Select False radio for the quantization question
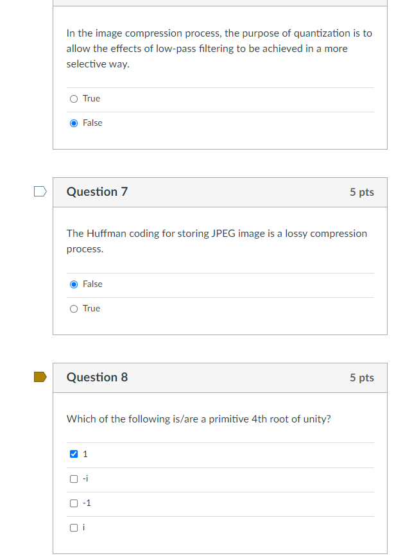The height and width of the screenshot is (556, 412). (x=74, y=123)
